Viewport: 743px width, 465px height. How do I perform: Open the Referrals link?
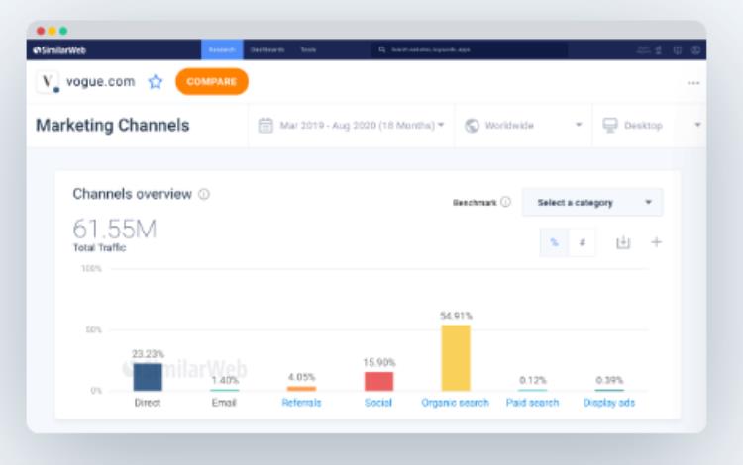coord(301,403)
